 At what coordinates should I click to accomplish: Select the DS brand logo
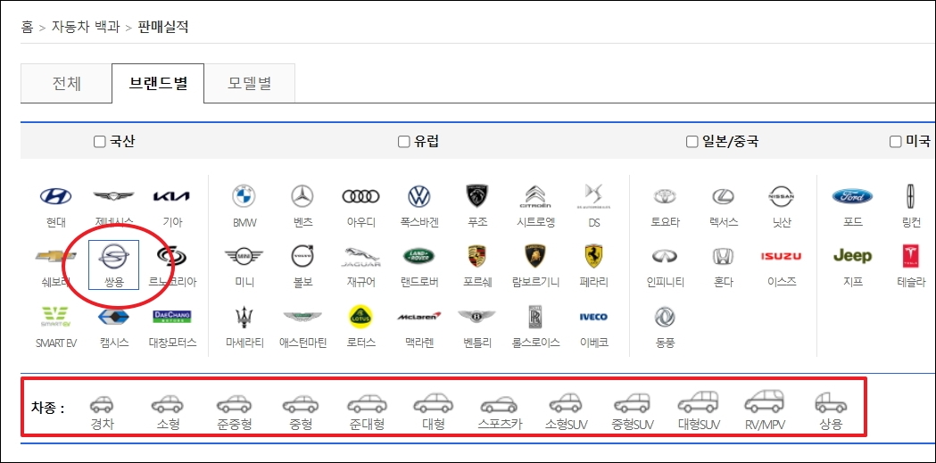point(593,195)
